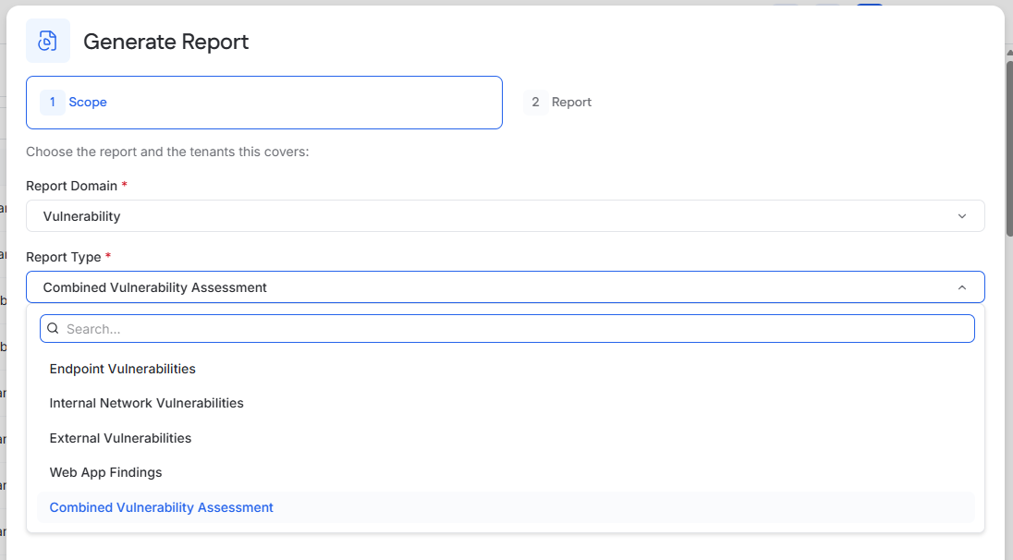The width and height of the screenshot is (1013, 560).
Task: Choose Combined Vulnerability Assessment in the list
Action: (506, 507)
